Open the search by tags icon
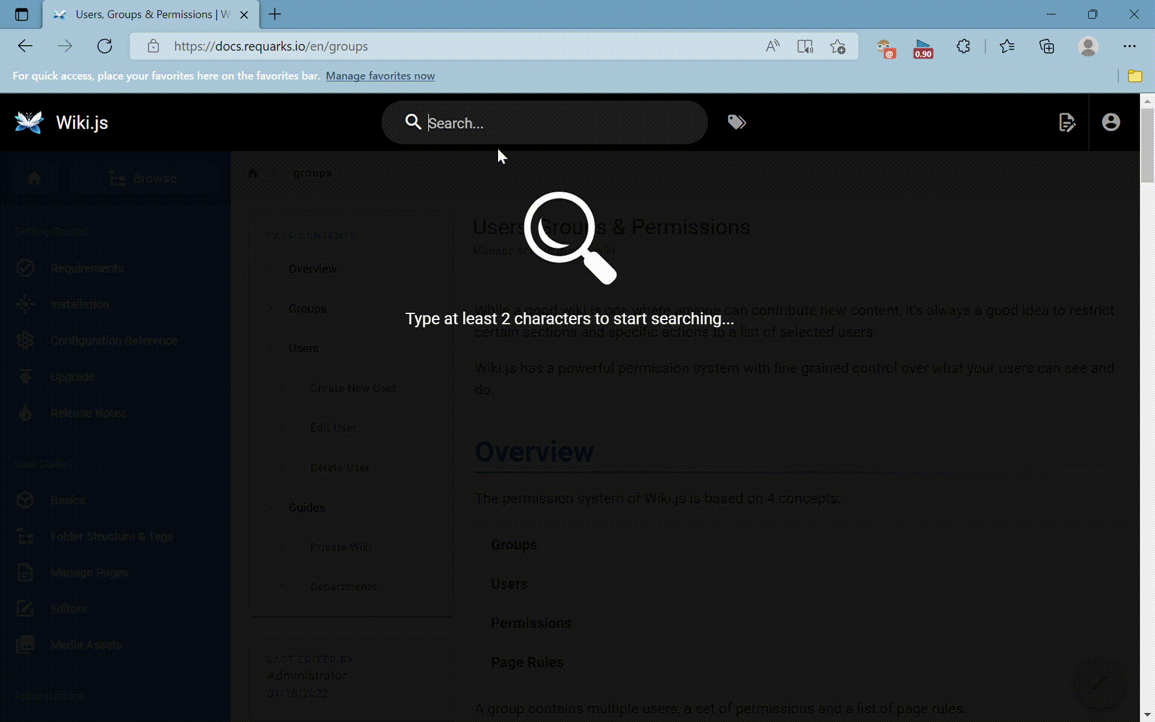The height and width of the screenshot is (722, 1155). click(736, 122)
